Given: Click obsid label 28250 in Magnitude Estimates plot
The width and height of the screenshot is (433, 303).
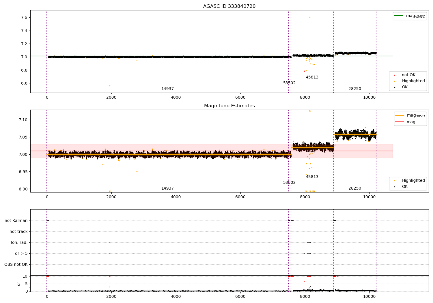Looking at the screenshot, I should tap(355, 188).
